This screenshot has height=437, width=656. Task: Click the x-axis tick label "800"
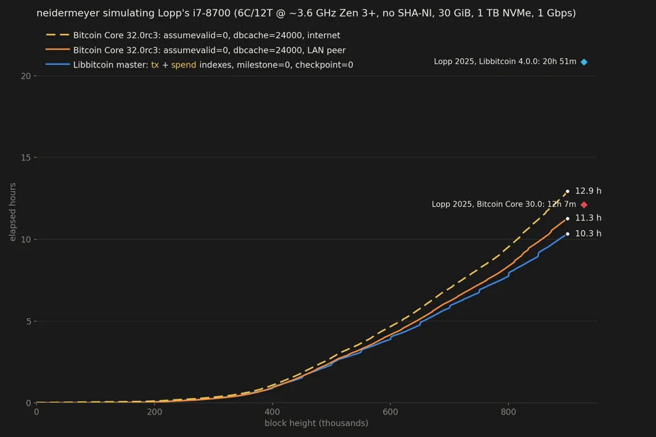508,412
